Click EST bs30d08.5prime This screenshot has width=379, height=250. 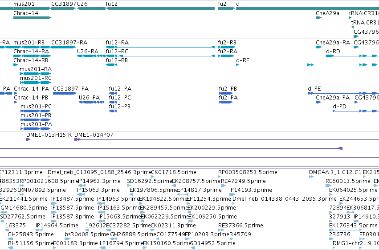coord(87,234)
